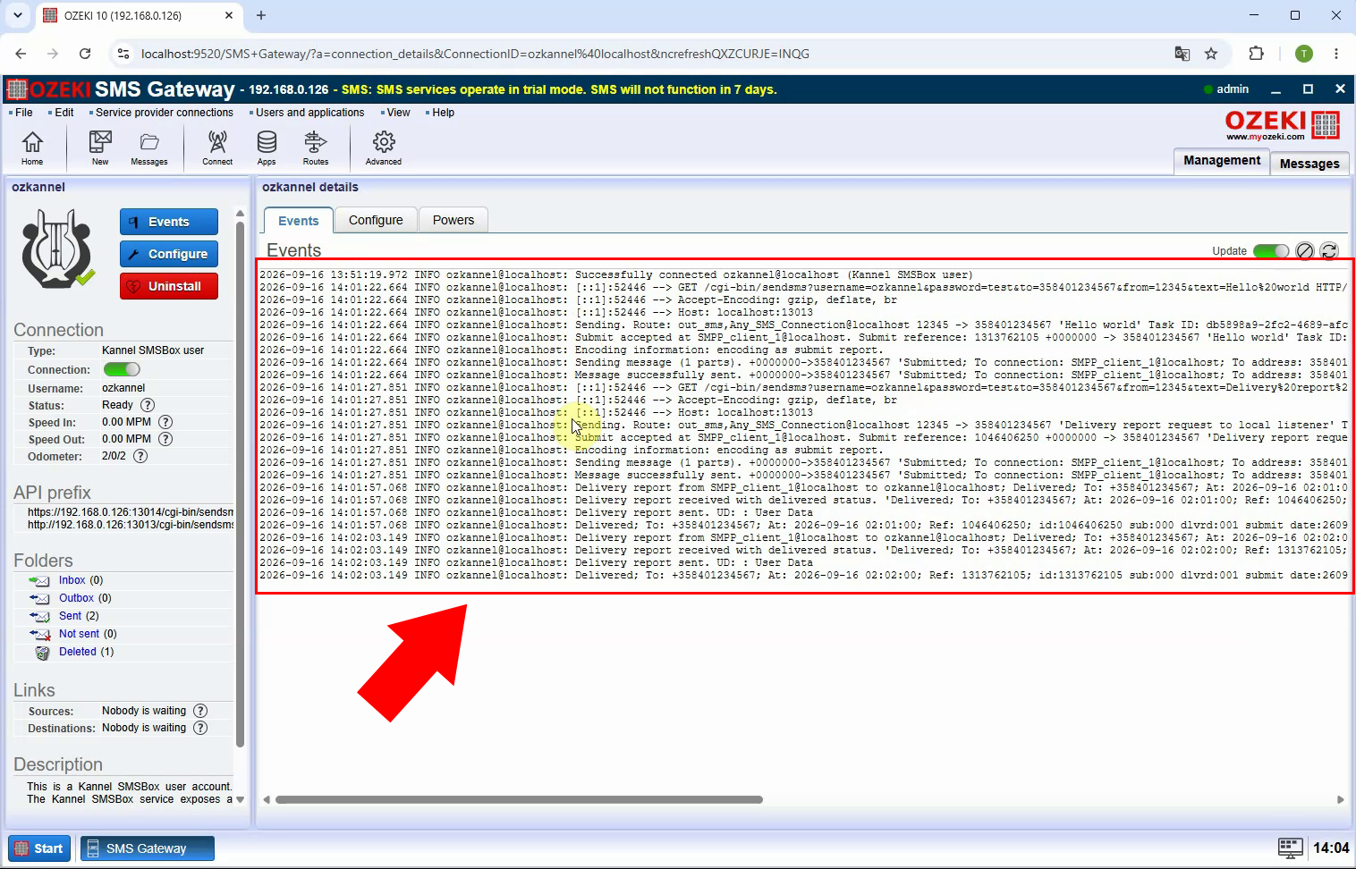Viewport: 1356px width, 869px height.
Task: Click help icon next to Status Ready
Action: (x=148, y=405)
